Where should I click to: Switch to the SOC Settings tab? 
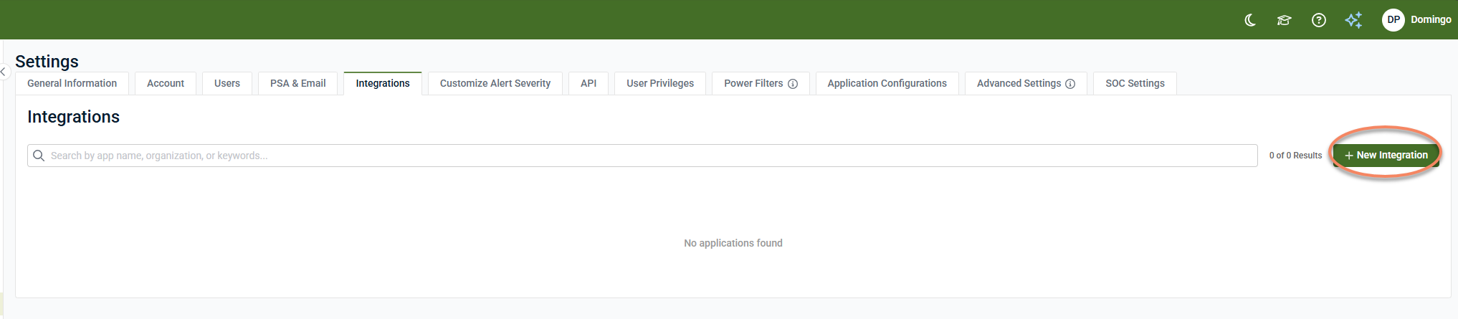click(1135, 83)
